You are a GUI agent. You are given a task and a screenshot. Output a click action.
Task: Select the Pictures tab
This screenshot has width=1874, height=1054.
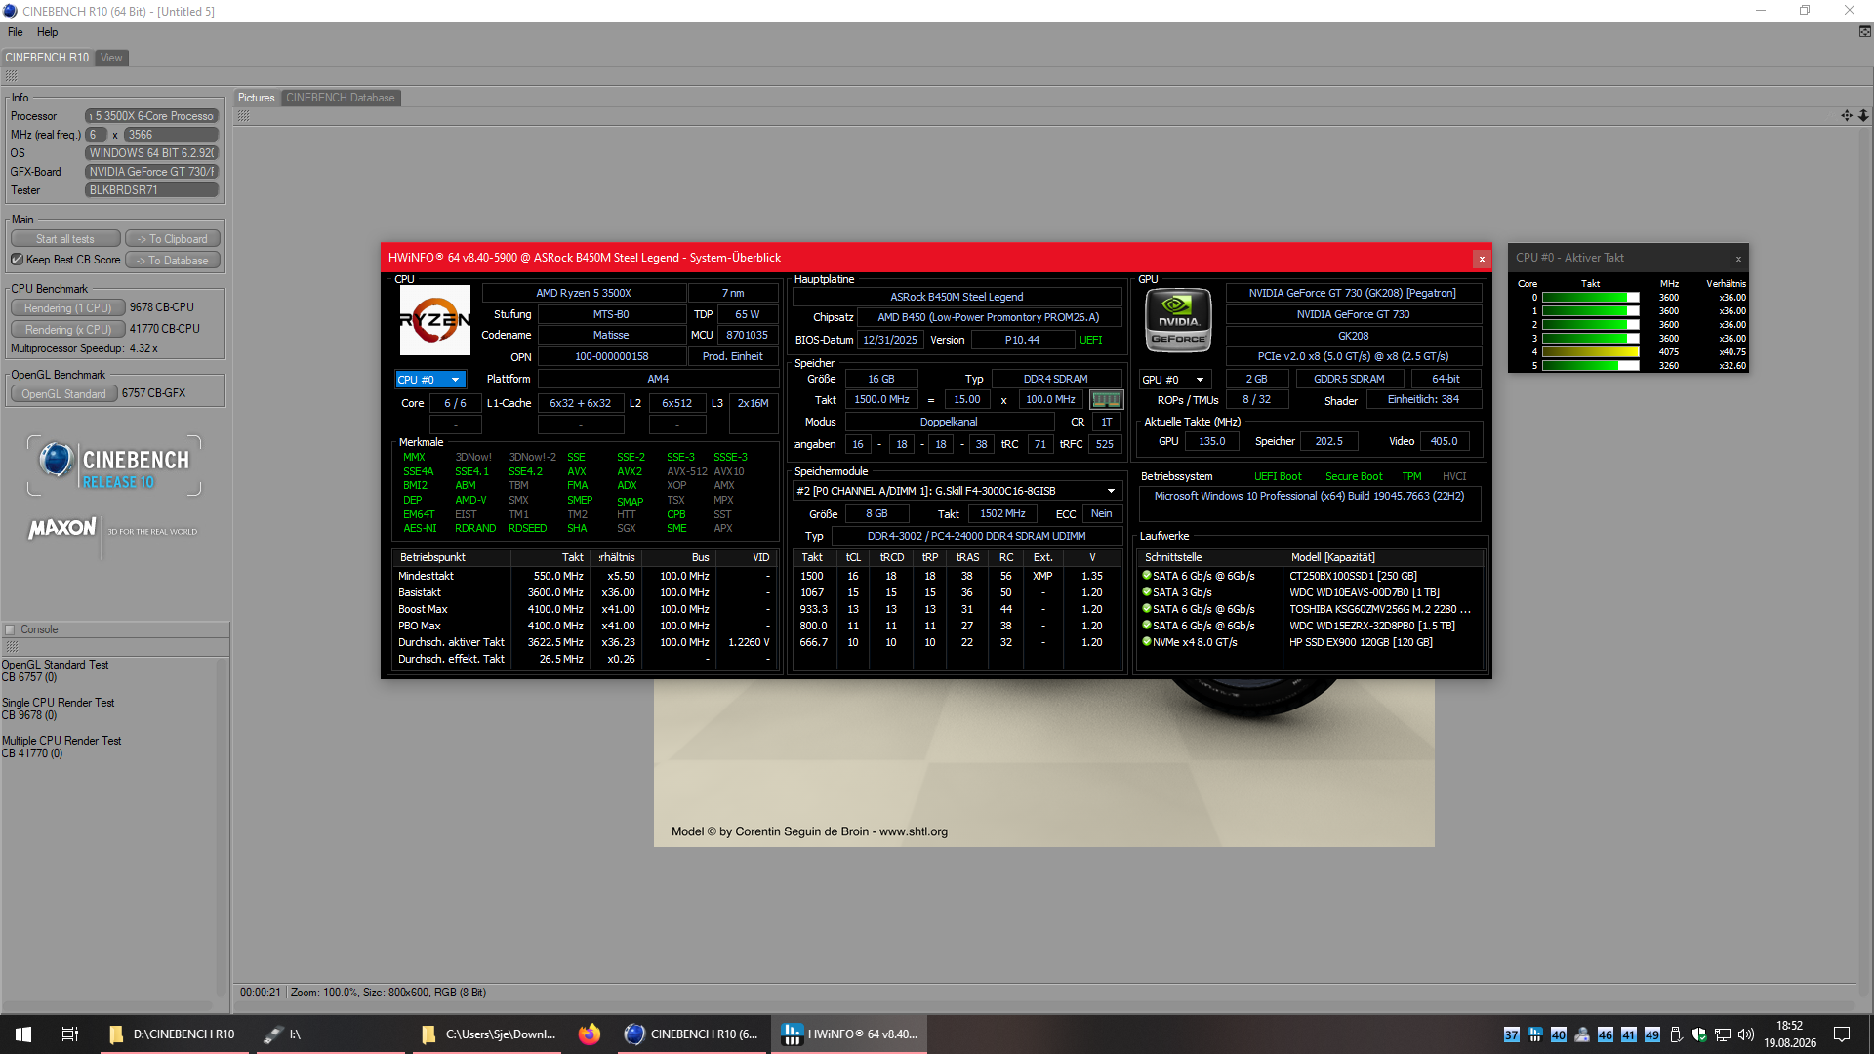256,98
